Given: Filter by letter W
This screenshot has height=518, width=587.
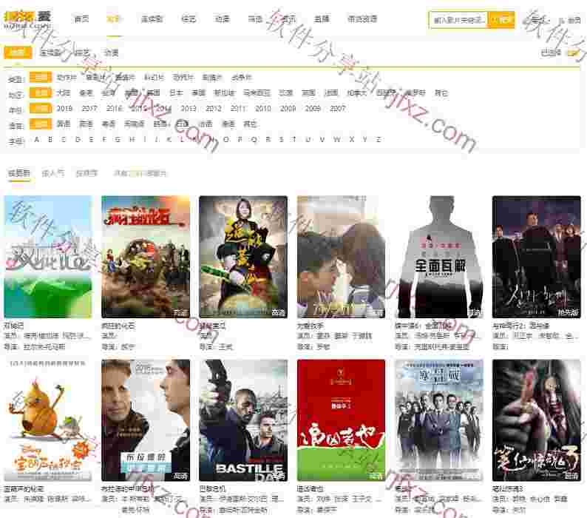Looking at the screenshot, I should 336,139.
